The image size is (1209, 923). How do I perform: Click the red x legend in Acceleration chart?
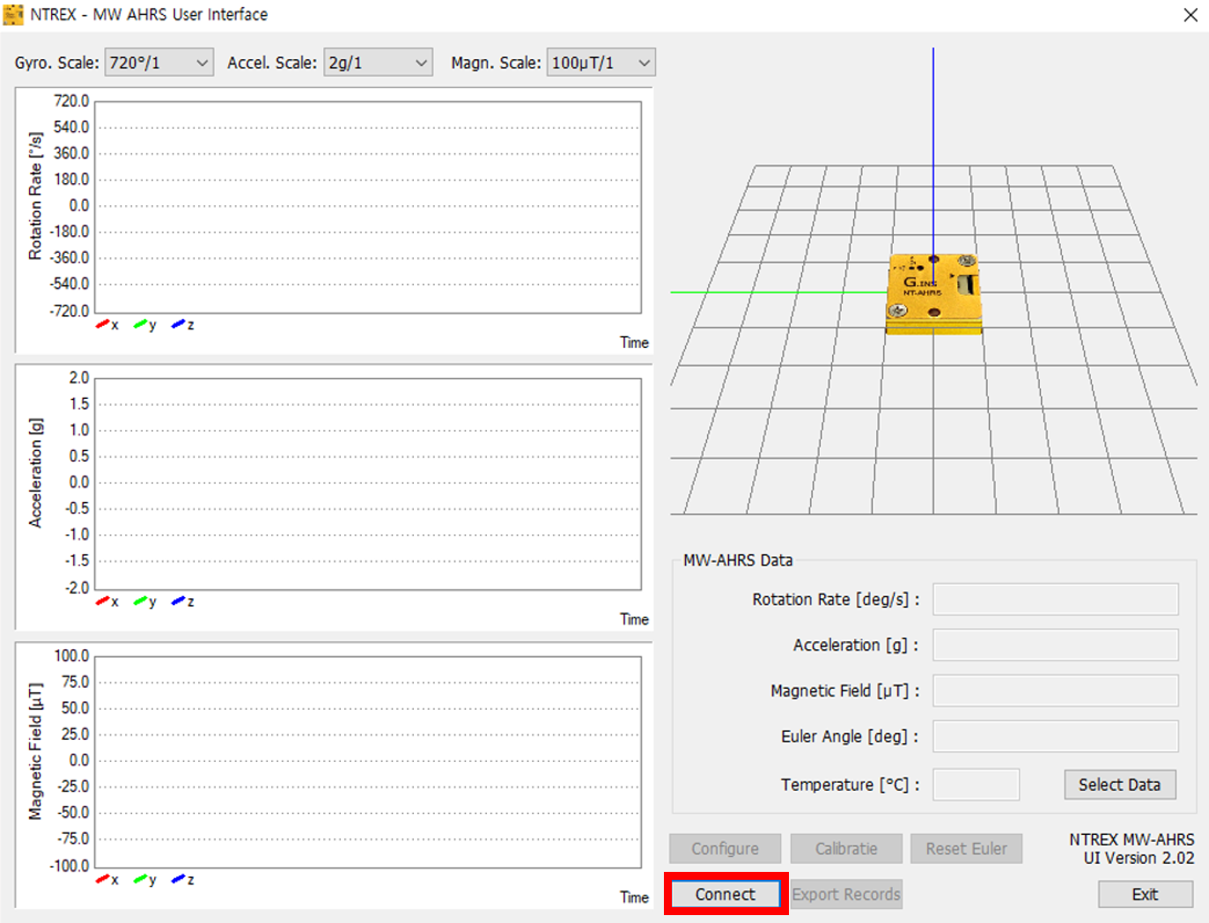[x=107, y=602]
